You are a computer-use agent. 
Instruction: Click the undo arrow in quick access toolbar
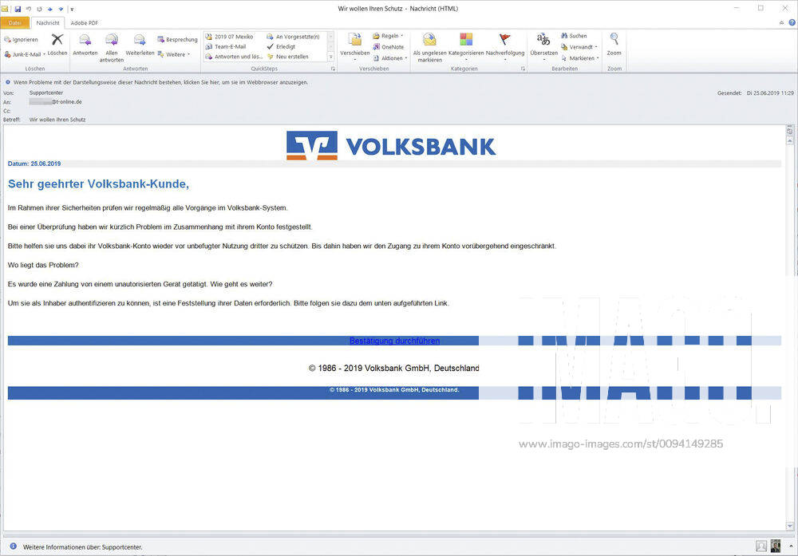[x=29, y=9]
